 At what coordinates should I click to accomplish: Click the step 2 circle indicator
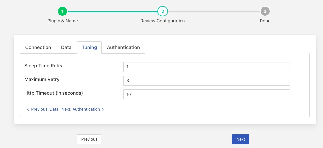click(x=163, y=12)
